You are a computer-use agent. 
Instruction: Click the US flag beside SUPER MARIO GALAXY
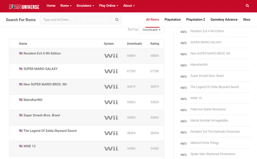21,69
